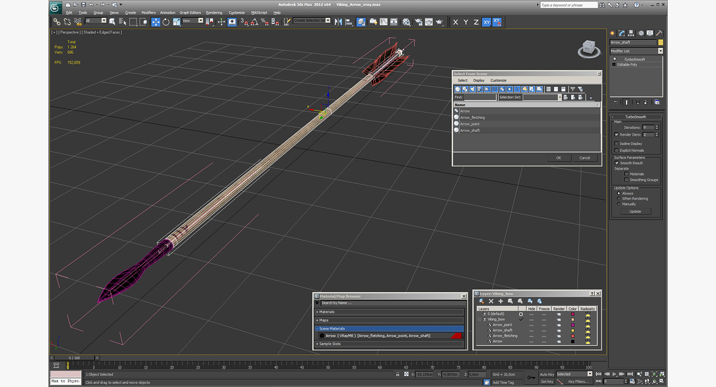
Task: Click the Auto Key button
Action: (547, 374)
